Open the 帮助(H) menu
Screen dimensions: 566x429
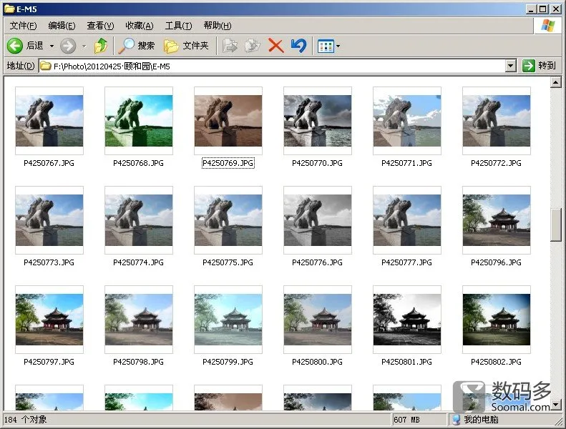click(x=218, y=26)
